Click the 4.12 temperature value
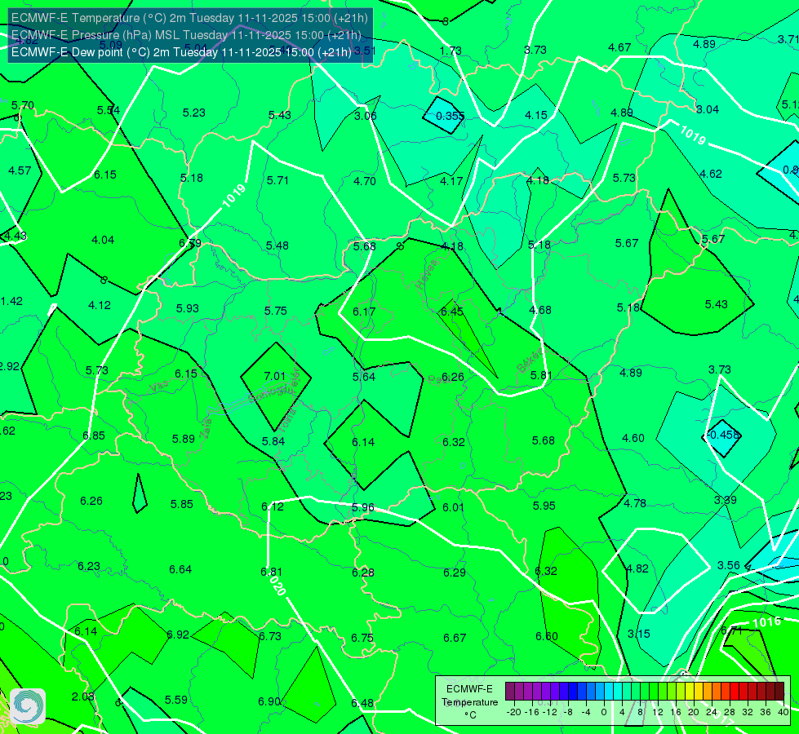Image resolution: width=799 pixels, height=734 pixels. click(x=100, y=305)
